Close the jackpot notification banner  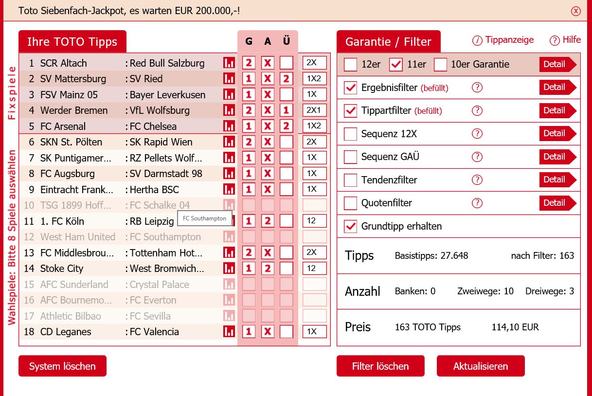click(x=576, y=11)
